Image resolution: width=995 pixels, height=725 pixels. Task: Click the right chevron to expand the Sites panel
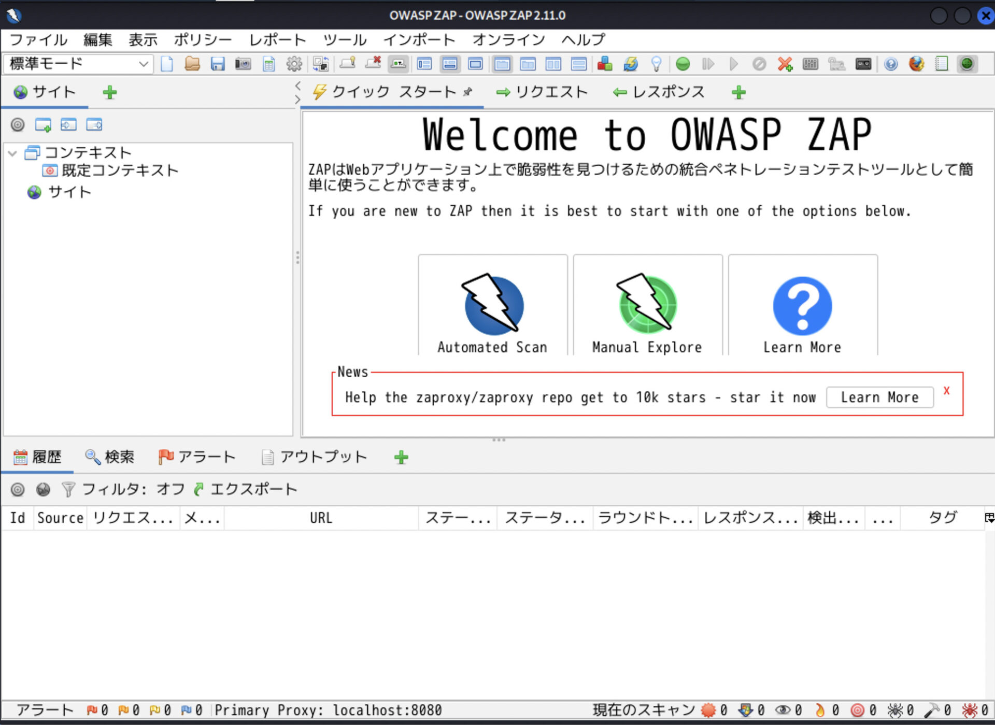point(297,99)
